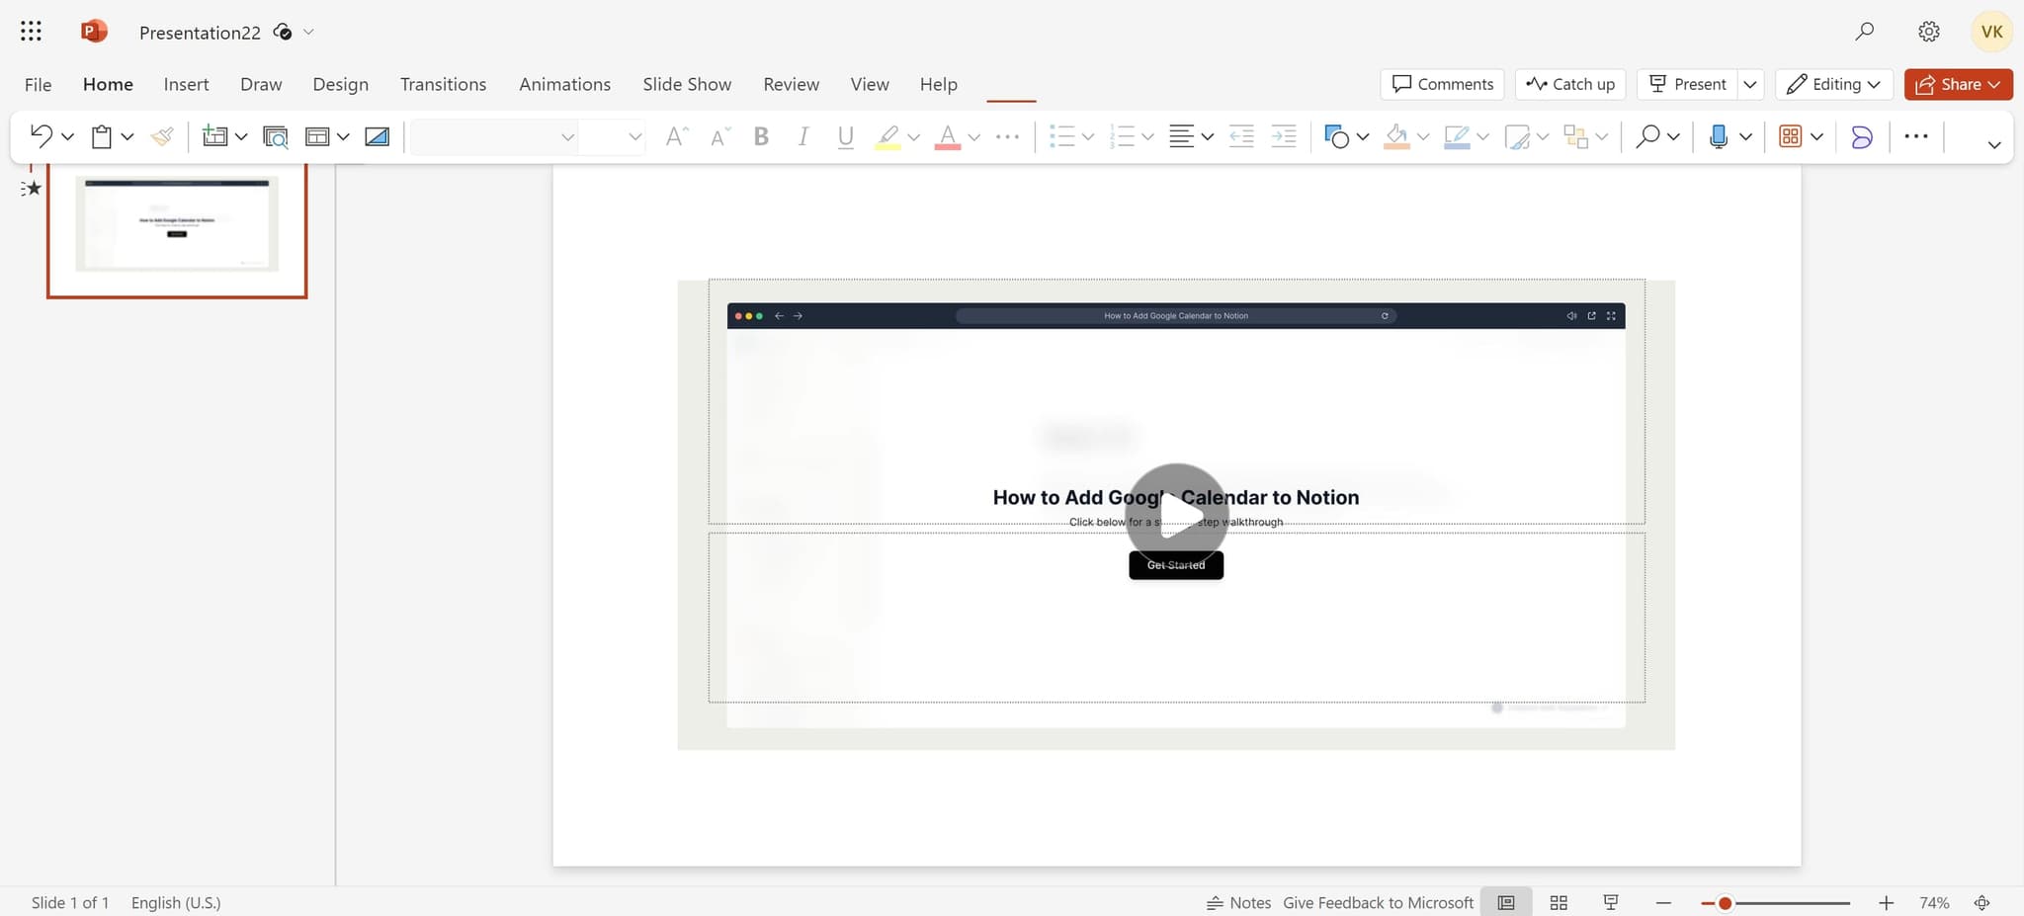Image resolution: width=2024 pixels, height=916 pixels.
Task: Decrease the font size
Action: coord(720,136)
